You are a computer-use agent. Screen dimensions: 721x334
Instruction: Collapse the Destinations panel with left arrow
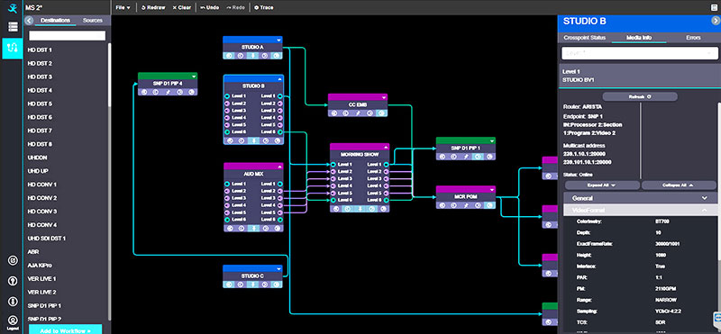point(29,20)
